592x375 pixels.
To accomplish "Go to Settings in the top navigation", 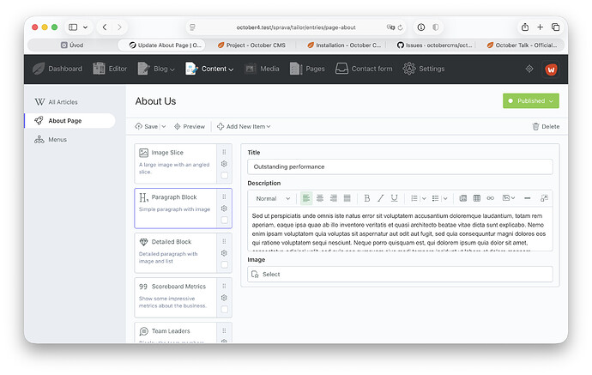I will click(423, 69).
